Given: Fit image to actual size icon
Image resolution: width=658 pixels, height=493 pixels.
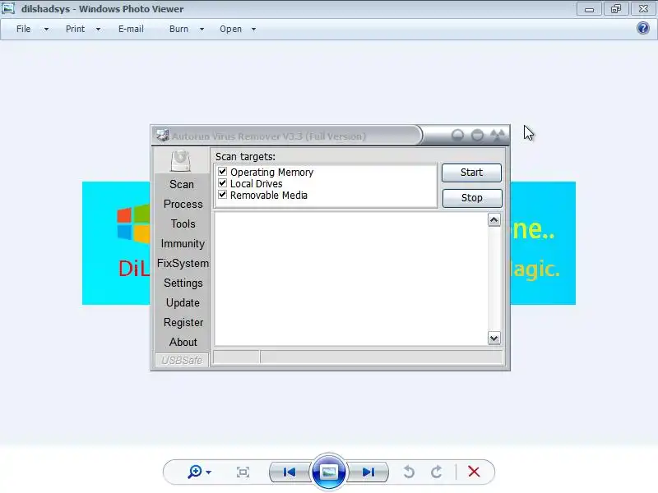Looking at the screenshot, I should coord(243,472).
